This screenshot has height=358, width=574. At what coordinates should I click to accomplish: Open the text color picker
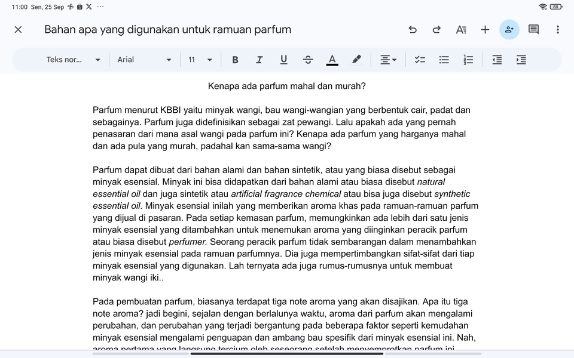[x=332, y=59]
